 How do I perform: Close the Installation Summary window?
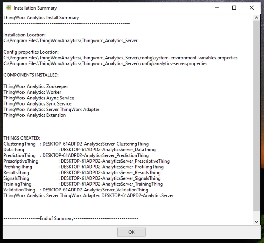coord(252,8)
